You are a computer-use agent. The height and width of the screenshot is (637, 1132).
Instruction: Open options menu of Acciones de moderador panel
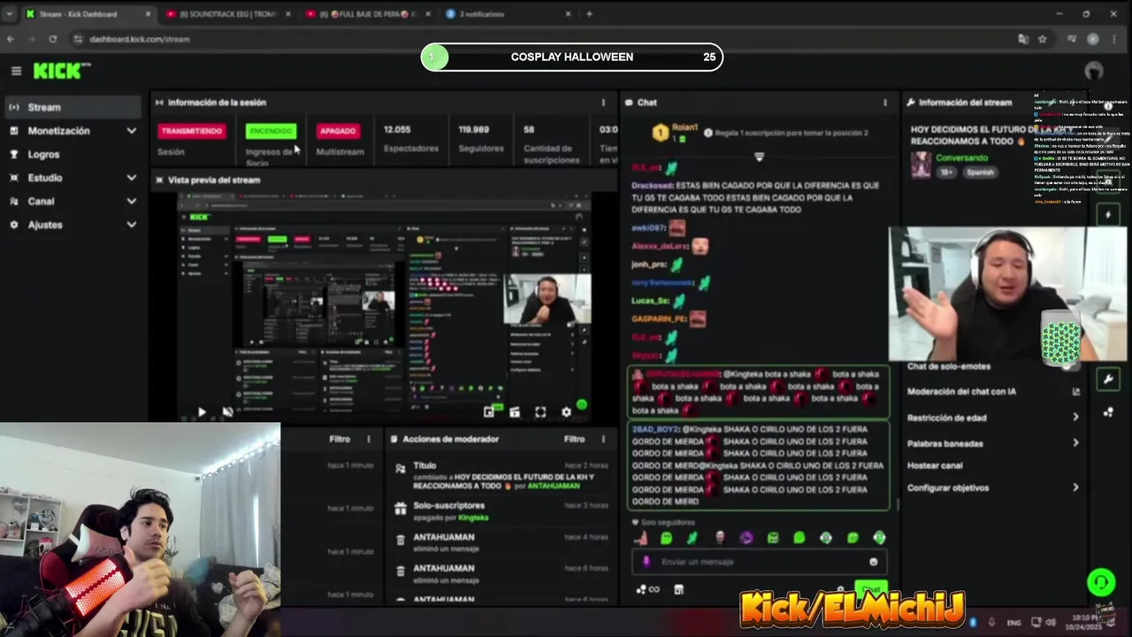pos(603,439)
